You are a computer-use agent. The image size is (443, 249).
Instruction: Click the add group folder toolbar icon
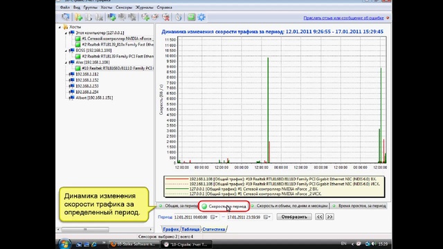[78, 17]
